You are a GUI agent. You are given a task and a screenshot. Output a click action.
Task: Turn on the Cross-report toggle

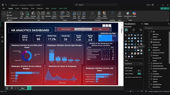pos(139,71)
